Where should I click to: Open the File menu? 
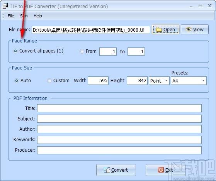[x=11, y=16]
